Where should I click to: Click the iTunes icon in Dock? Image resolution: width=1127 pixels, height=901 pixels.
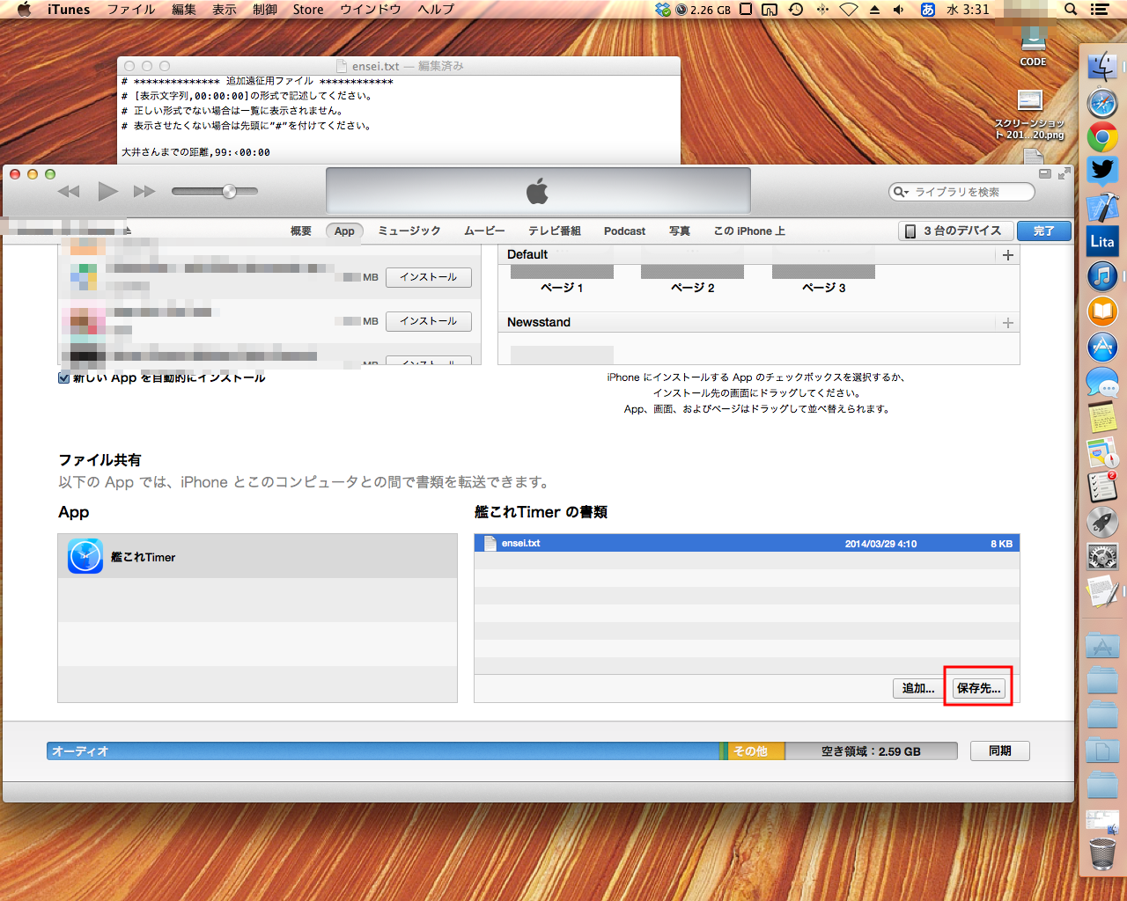click(1102, 276)
